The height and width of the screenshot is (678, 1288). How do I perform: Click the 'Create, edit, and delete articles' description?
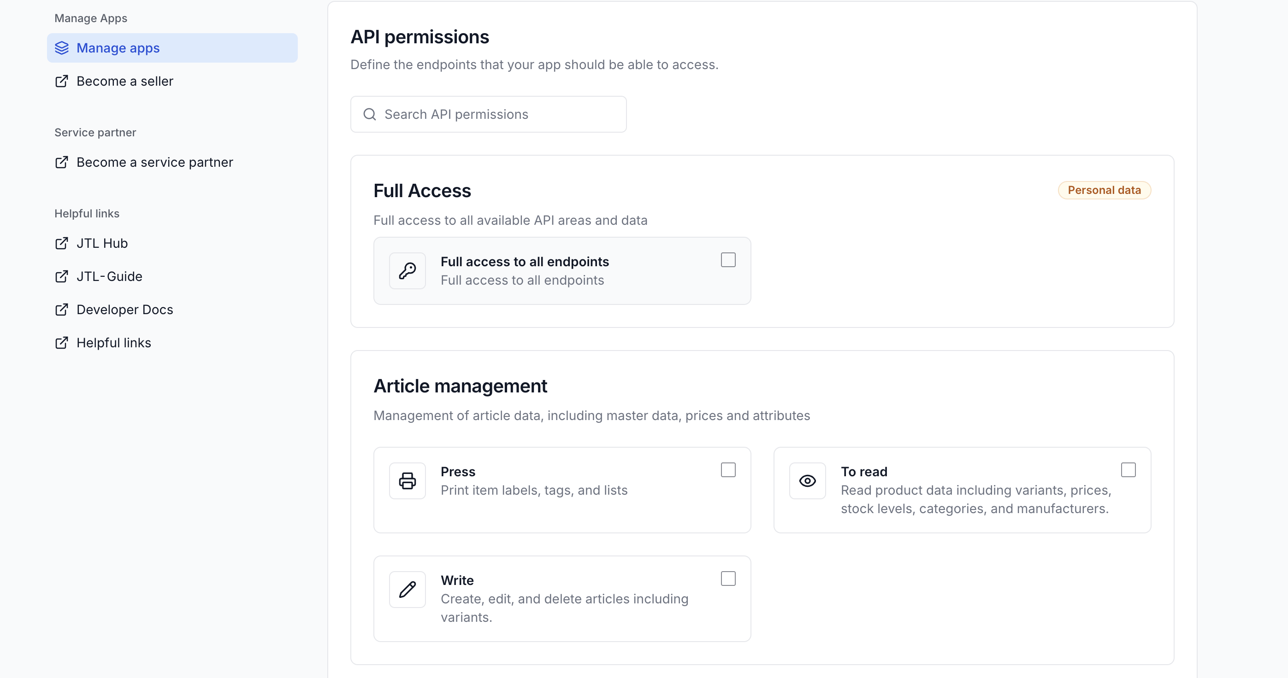[565, 608]
